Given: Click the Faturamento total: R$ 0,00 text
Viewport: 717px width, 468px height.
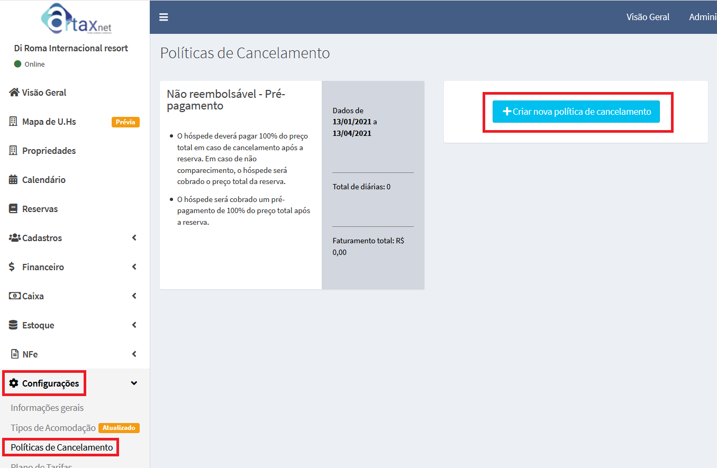Looking at the screenshot, I should pyautogui.click(x=368, y=246).
